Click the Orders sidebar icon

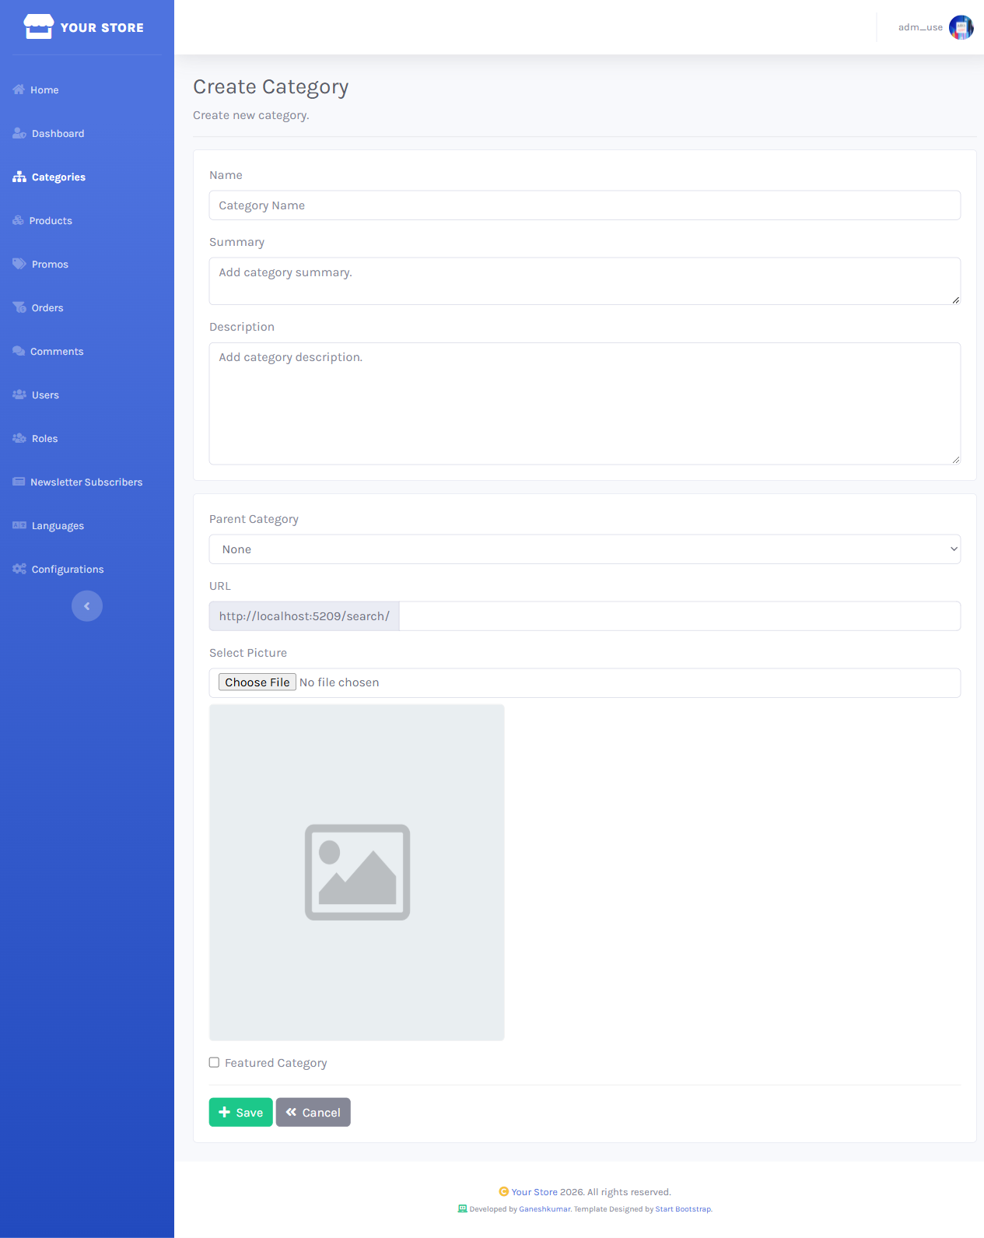pyautogui.click(x=19, y=307)
